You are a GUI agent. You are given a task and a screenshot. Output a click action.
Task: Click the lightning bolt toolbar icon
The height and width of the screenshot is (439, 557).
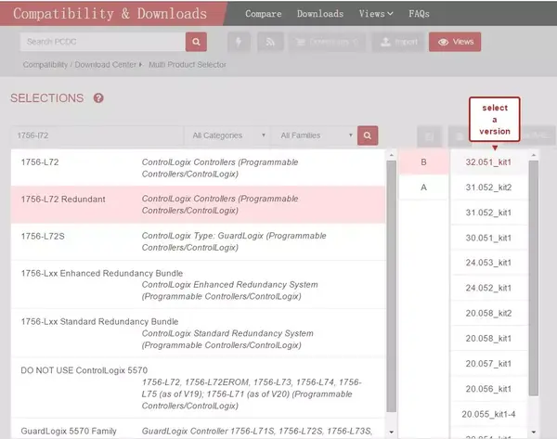tap(239, 42)
